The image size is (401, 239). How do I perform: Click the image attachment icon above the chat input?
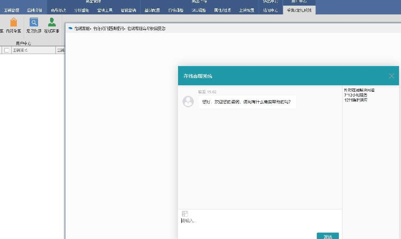point(185,213)
